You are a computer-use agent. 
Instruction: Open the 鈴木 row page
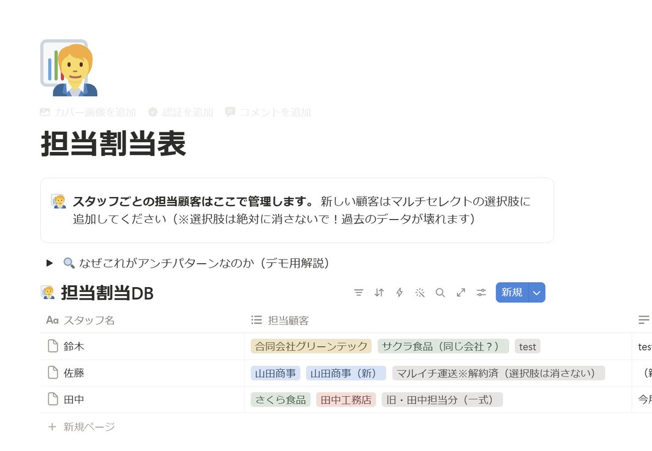(x=74, y=346)
